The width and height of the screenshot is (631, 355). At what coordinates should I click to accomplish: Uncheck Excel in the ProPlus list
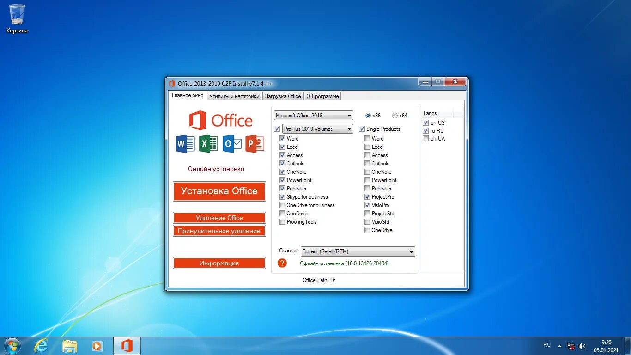click(282, 147)
